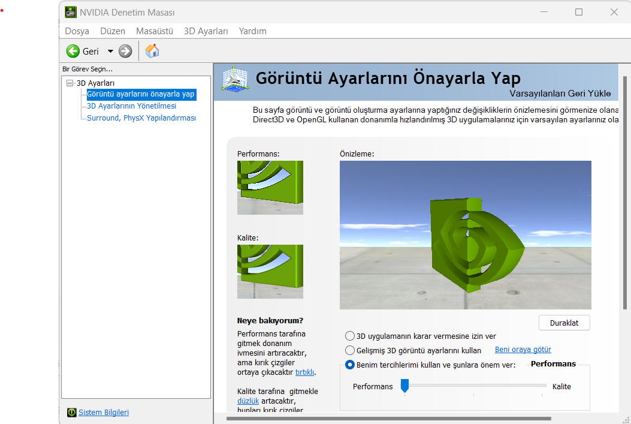
Task: Click the Geri text label
Action: 90,52
